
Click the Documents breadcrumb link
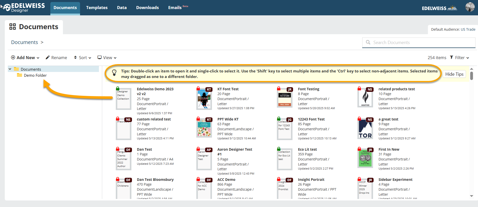point(24,42)
